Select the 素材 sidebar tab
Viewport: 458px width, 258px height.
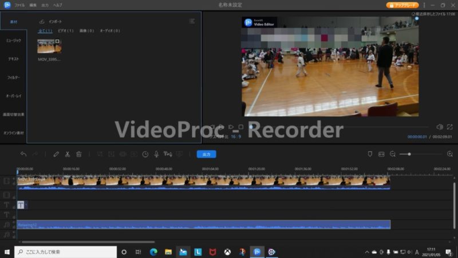click(13, 22)
